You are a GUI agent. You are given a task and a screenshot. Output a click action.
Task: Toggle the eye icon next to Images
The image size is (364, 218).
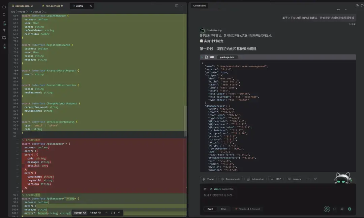point(308,179)
